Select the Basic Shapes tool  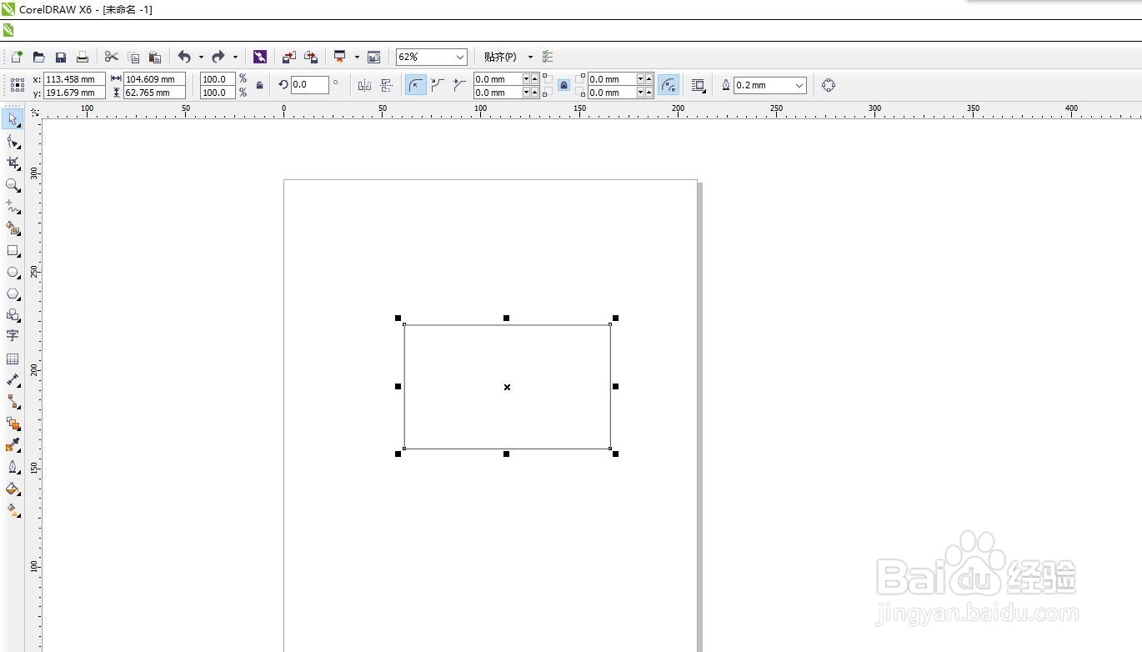tap(13, 315)
